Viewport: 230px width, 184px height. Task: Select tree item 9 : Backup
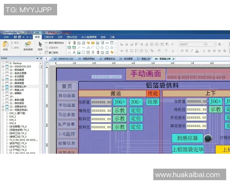click(16, 63)
